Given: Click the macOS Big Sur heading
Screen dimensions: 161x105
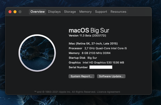Looking at the screenshot, I should pos(89,30).
